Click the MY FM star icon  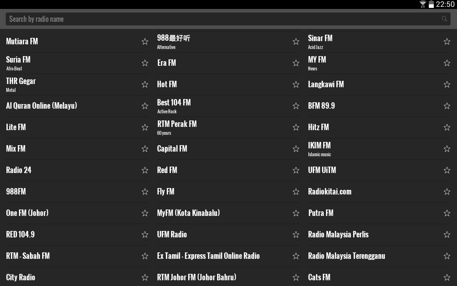point(447,63)
